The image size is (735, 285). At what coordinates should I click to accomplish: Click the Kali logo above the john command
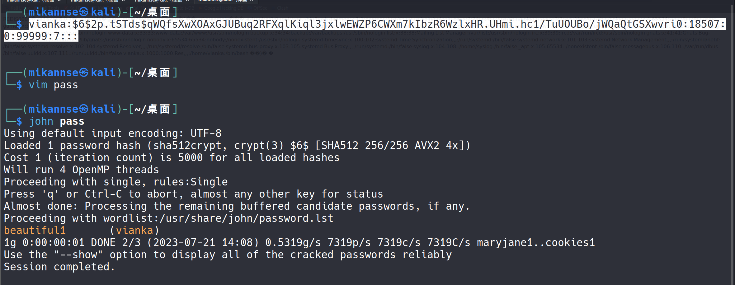(x=84, y=109)
